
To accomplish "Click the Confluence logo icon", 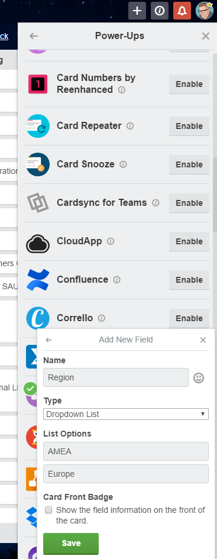I will point(38,280).
